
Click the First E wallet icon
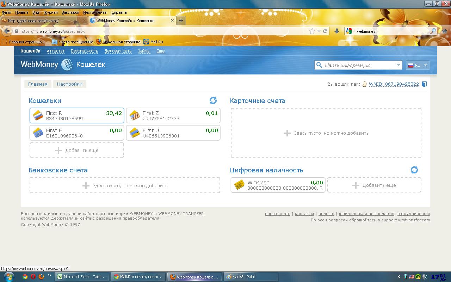point(38,133)
